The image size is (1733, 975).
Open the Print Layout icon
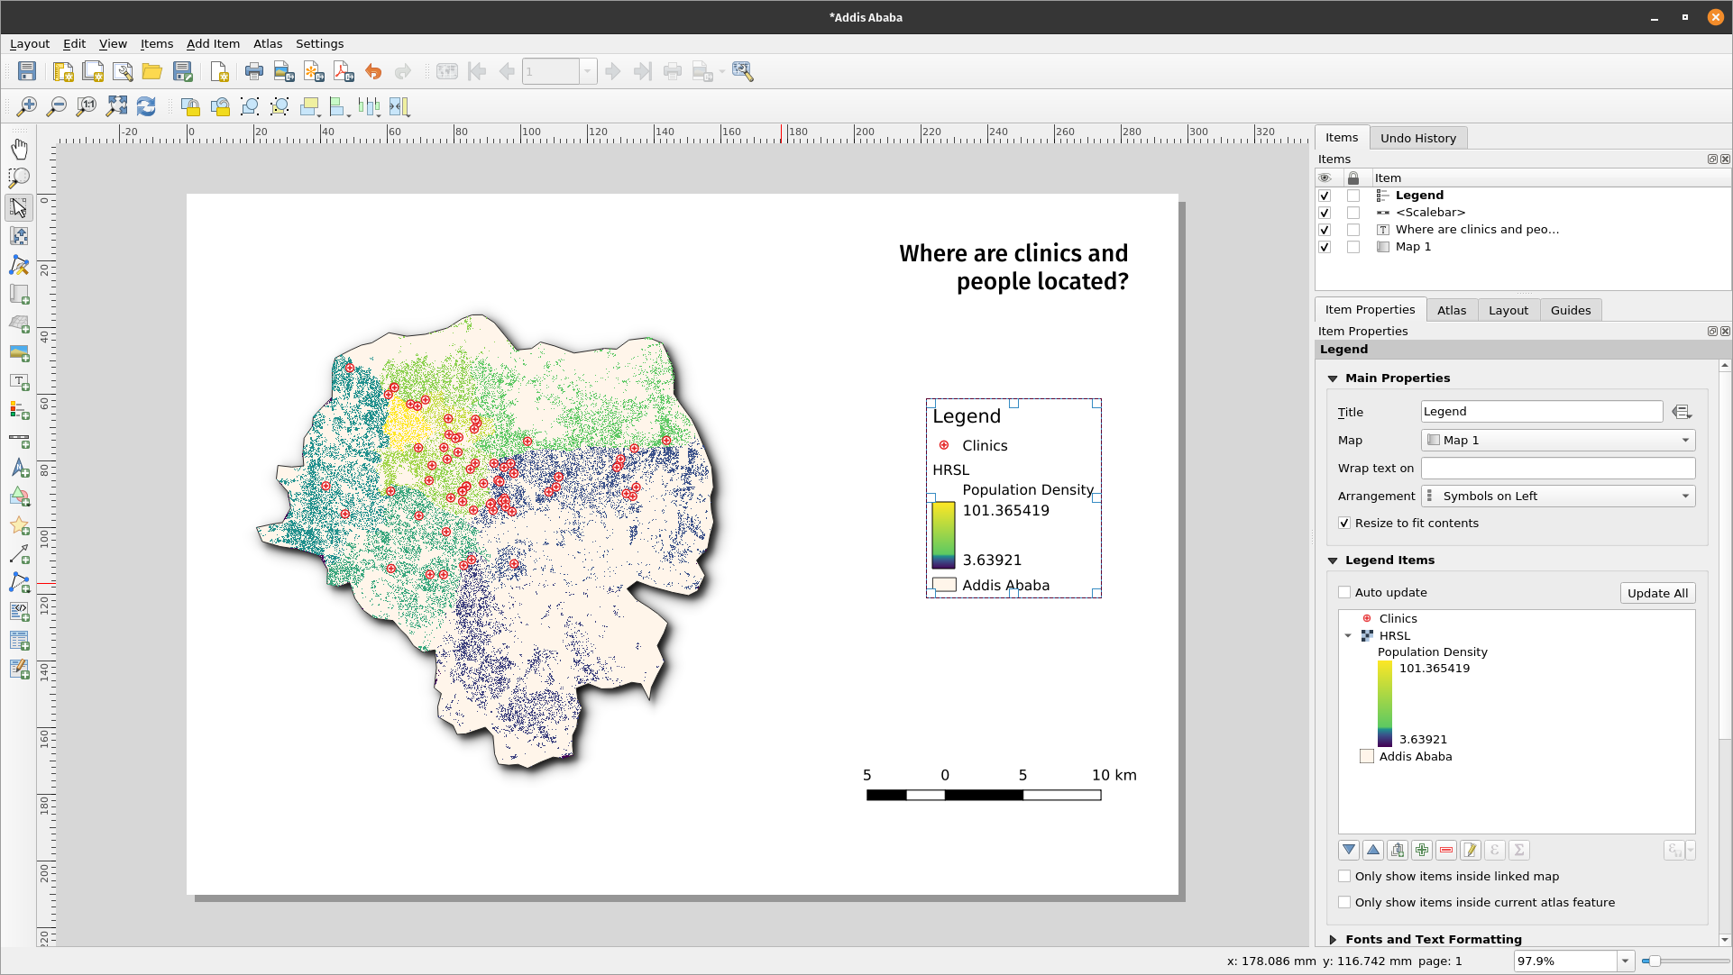pos(254,72)
